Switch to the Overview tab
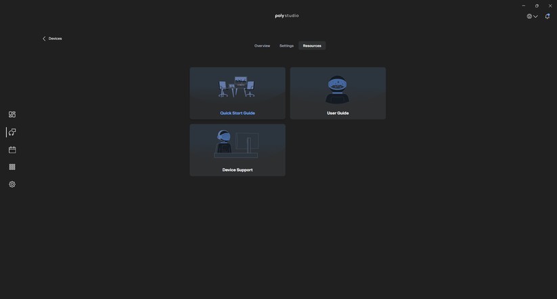This screenshot has width=557, height=299. tap(262, 46)
